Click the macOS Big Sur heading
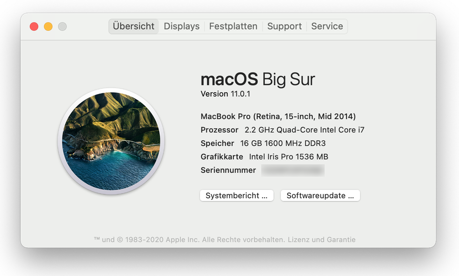The height and width of the screenshot is (276, 459). point(258,79)
